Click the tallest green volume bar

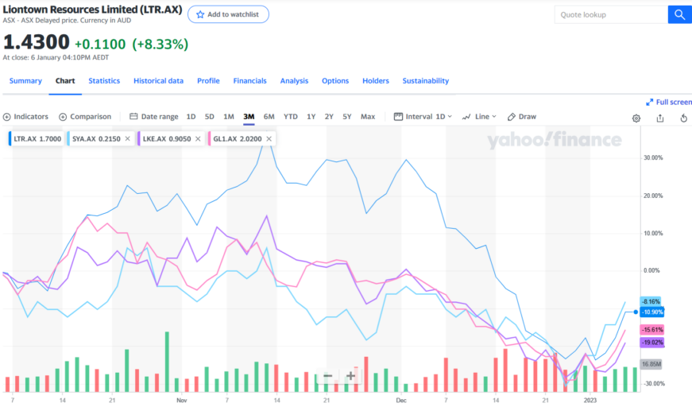(x=168, y=362)
